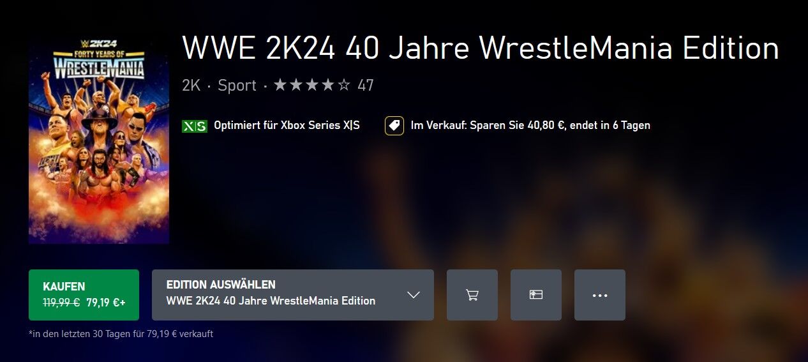This screenshot has width=808, height=362.
Task: Expand editions via the chevron arrow
Action: point(414,295)
